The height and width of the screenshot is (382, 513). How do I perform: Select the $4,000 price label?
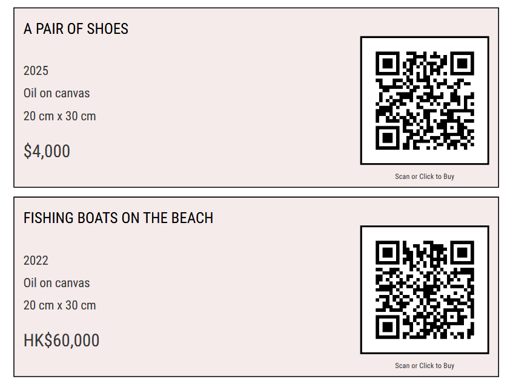coord(47,151)
